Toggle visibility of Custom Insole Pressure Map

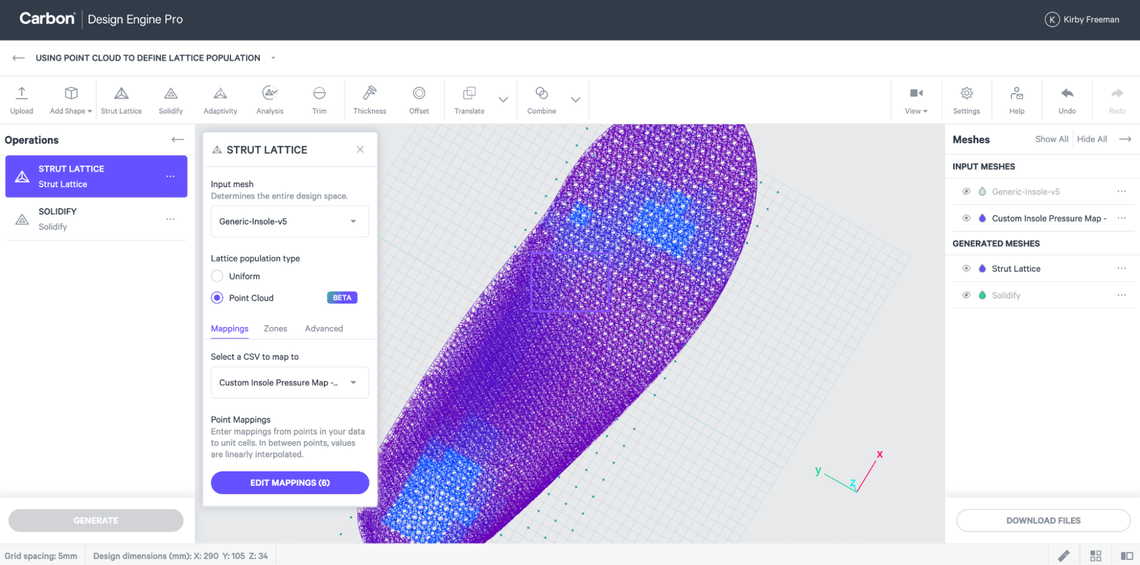(966, 219)
